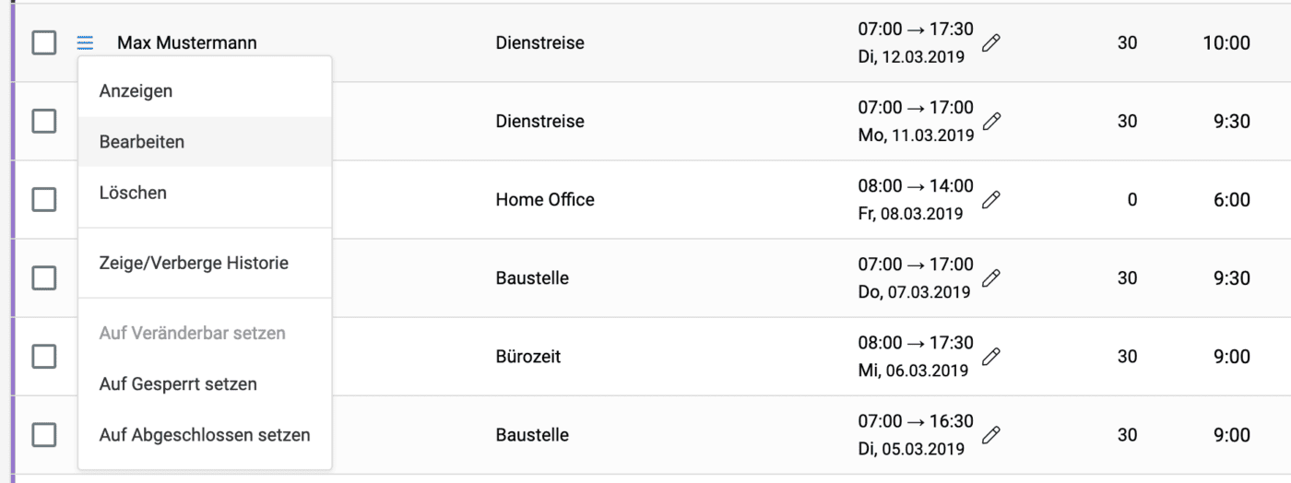The width and height of the screenshot is (1291, 483).
Task: Mark checkbox for the 05.03.2019 Baustelle row
Action: 44,434
